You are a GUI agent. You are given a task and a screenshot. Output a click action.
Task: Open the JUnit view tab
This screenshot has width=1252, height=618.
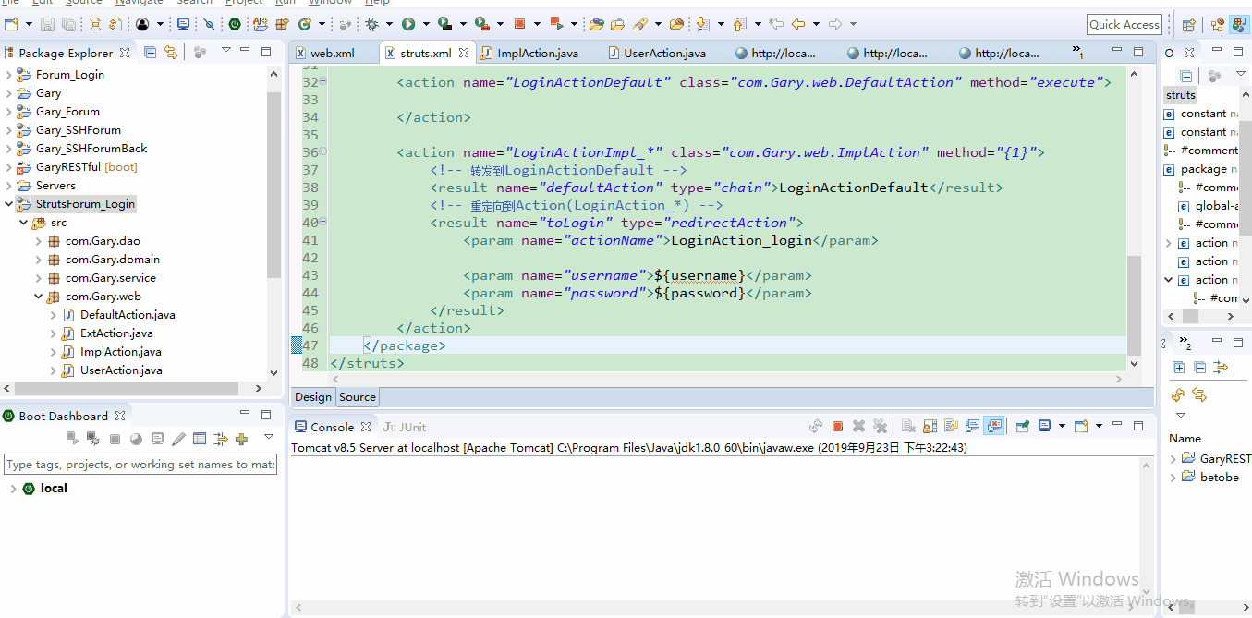405,427
